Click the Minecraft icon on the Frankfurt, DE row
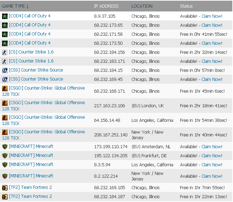 click(5, 156)
